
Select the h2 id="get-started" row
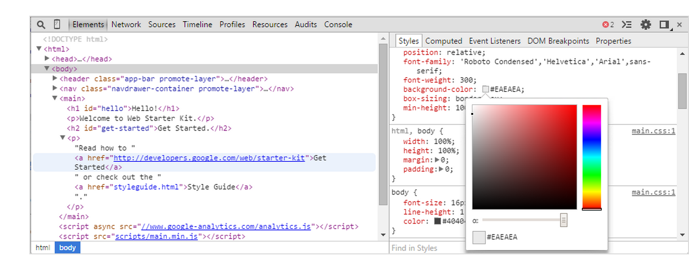click(149, 128)
